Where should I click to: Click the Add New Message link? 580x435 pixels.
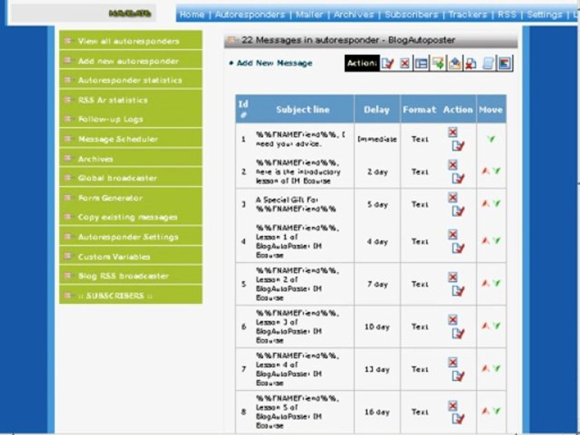(x=274, y=63)
